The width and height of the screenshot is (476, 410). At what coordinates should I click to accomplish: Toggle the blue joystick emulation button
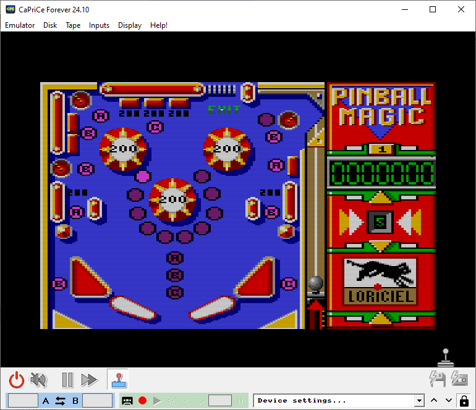(x=118, y=380)
